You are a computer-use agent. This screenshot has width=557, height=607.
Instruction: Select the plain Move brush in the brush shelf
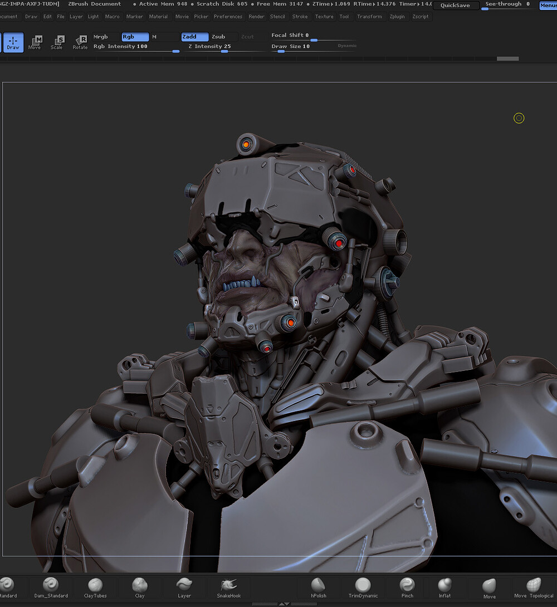(x=489, y=589)
